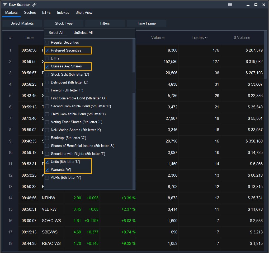Image resolution: width=269 pixels, height=253 pixels.
Task: Collapse the Stock Type dropdown
Action: 63,23
